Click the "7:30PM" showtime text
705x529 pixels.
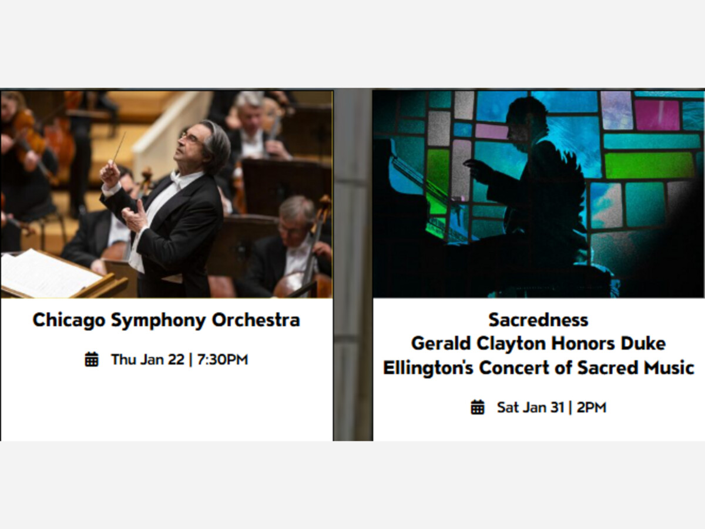[x=223, y=359]
